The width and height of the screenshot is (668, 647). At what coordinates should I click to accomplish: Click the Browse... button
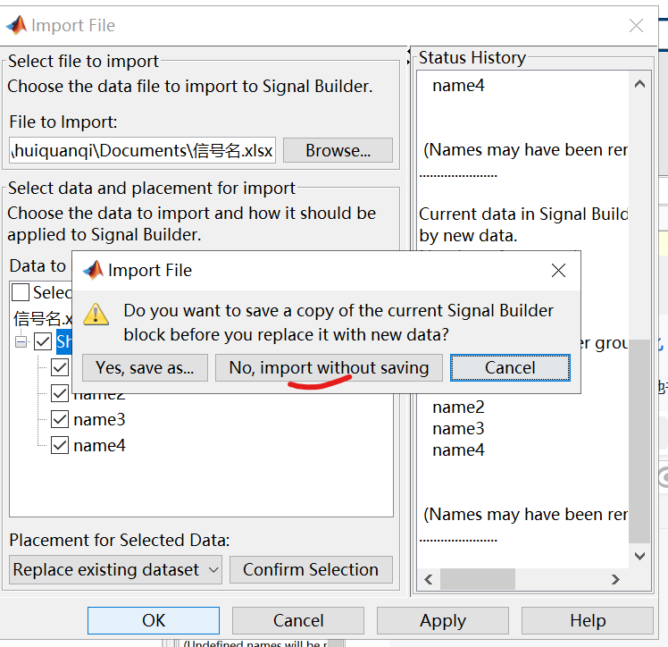(338, 150)
